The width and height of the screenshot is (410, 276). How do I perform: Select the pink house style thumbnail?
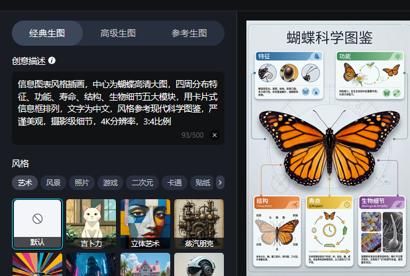pos(145,265)
